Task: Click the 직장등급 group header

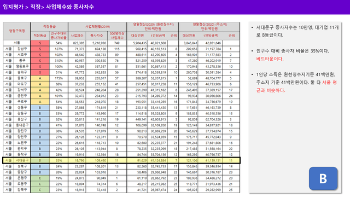Action: 49,27
